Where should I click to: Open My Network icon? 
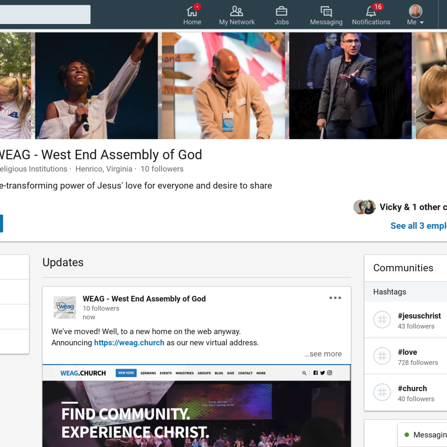237,11
